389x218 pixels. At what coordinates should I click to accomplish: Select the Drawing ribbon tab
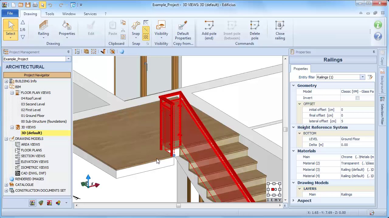(30, 14)
